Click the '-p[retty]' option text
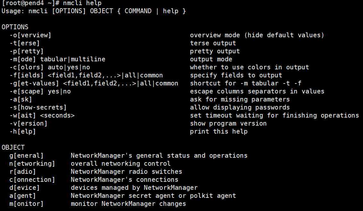363x211 pixels. click(x=27, y=51)
